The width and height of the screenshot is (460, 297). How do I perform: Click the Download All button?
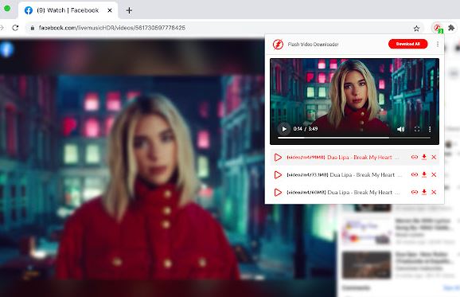407,44
